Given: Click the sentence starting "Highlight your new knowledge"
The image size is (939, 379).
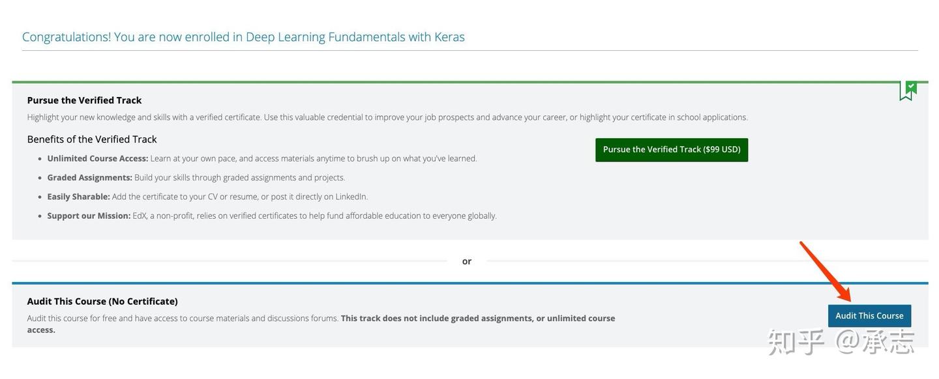Looking at the screenshot, I should (x=387, y=117).
